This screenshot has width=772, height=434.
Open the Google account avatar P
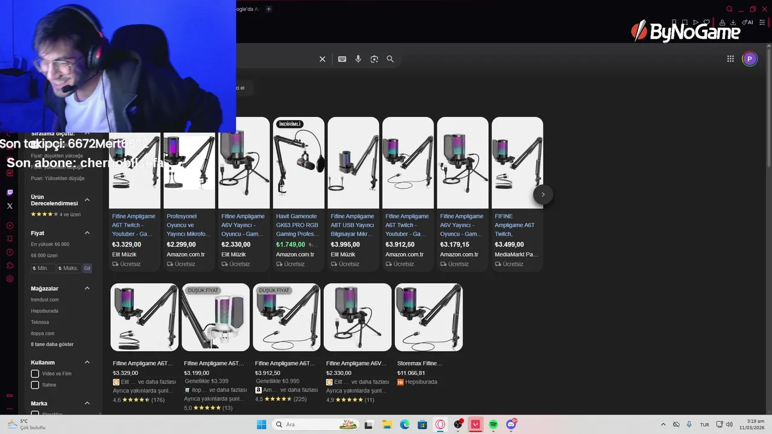pyautogui.click(x=750, y=58)
